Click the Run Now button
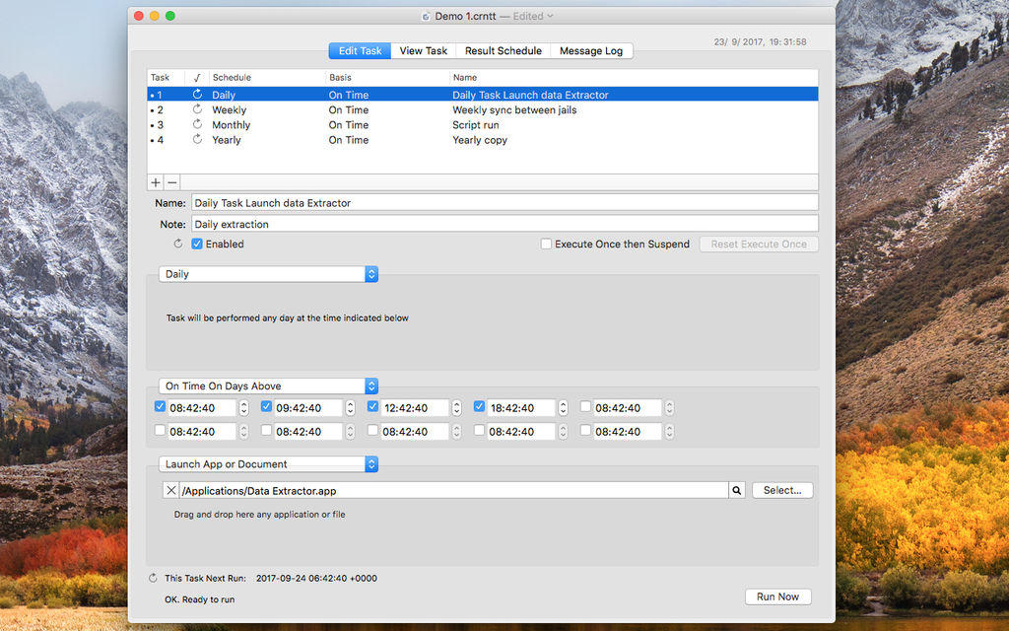Viewport: 1009px width, 631px height. tap(777, 596)
